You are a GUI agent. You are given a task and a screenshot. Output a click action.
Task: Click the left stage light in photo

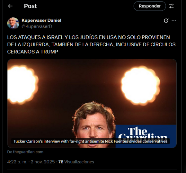pos(23,84)
